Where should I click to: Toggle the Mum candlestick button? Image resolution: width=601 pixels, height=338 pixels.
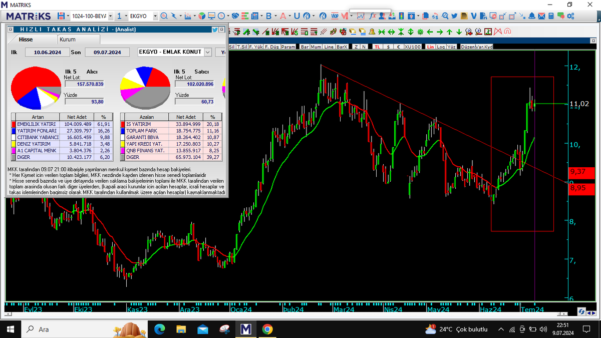click(x=316, y=47)
